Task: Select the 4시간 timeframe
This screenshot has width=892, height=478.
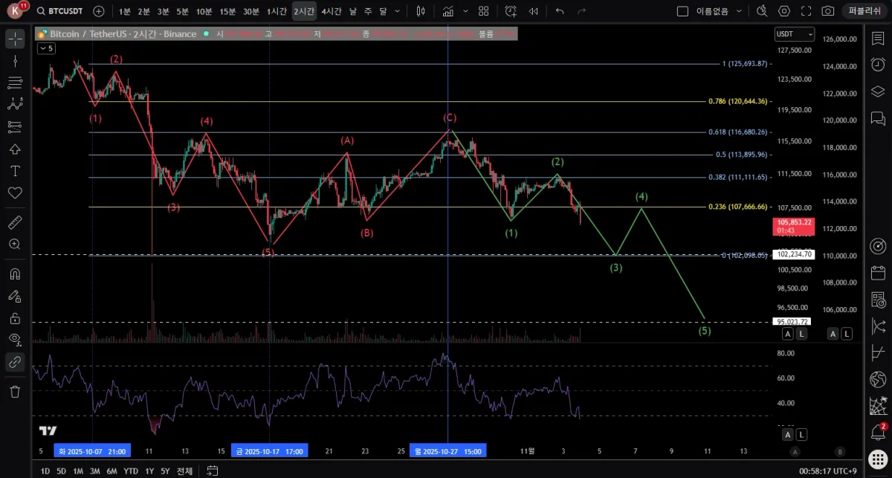Action: [x=332, y=11]
